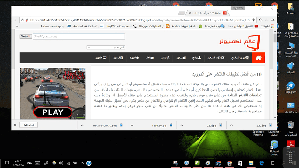Expand the اختر تصنيف category dropdown

tap(106, 47)
